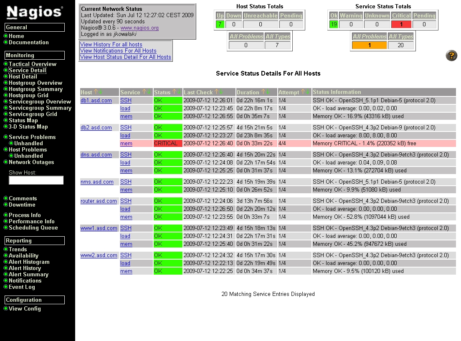461x341 pixels.
Task: Open host www1.asd.com details
Action: coord(99,228)
